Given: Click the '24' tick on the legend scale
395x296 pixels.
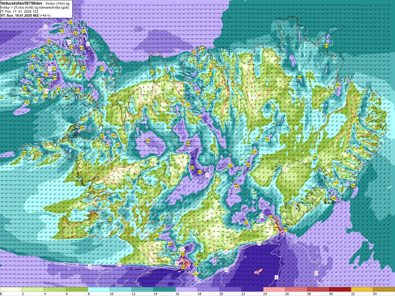Looking at the screenshot, I should click(265, 294).
